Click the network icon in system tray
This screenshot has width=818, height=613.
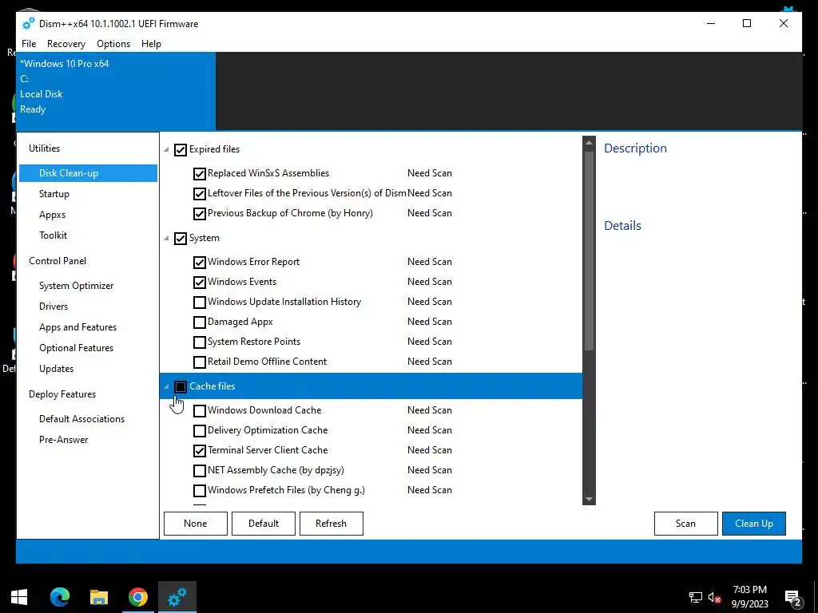696,597
